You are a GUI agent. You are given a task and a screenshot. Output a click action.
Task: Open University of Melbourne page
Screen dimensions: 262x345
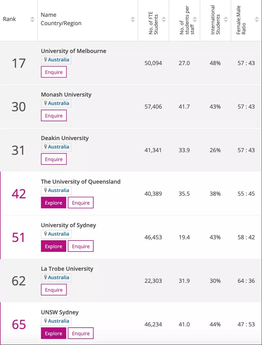coord(74,51)
